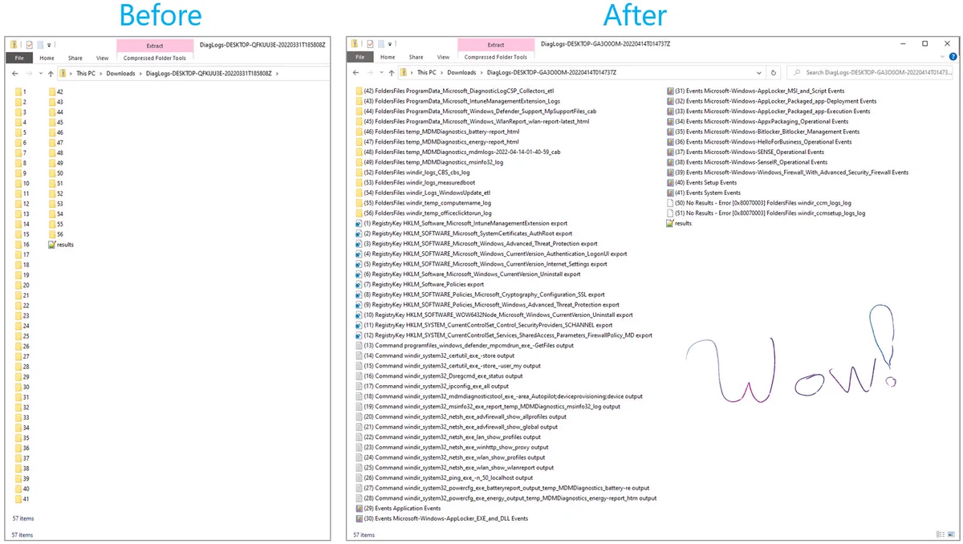Click search magnifier icon in the After window
This screenshot has height=544, width=963.
[797, 72]
